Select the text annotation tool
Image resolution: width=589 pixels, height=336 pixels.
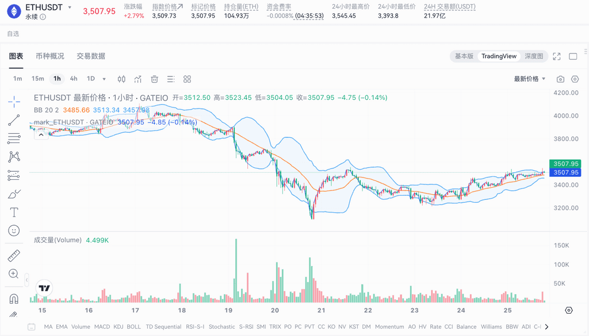14,212
